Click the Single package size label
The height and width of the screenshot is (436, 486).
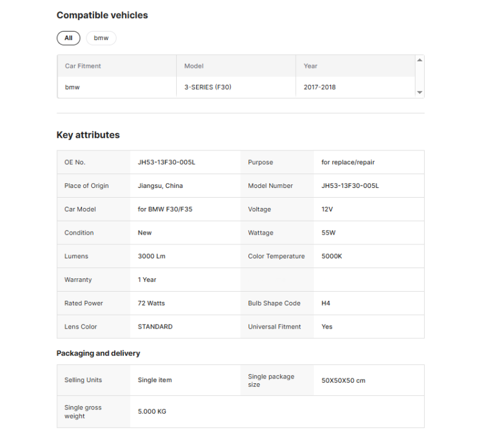(x=271, y=381)
